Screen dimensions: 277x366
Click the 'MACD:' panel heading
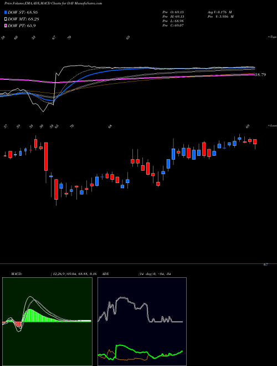click(16, 274)
